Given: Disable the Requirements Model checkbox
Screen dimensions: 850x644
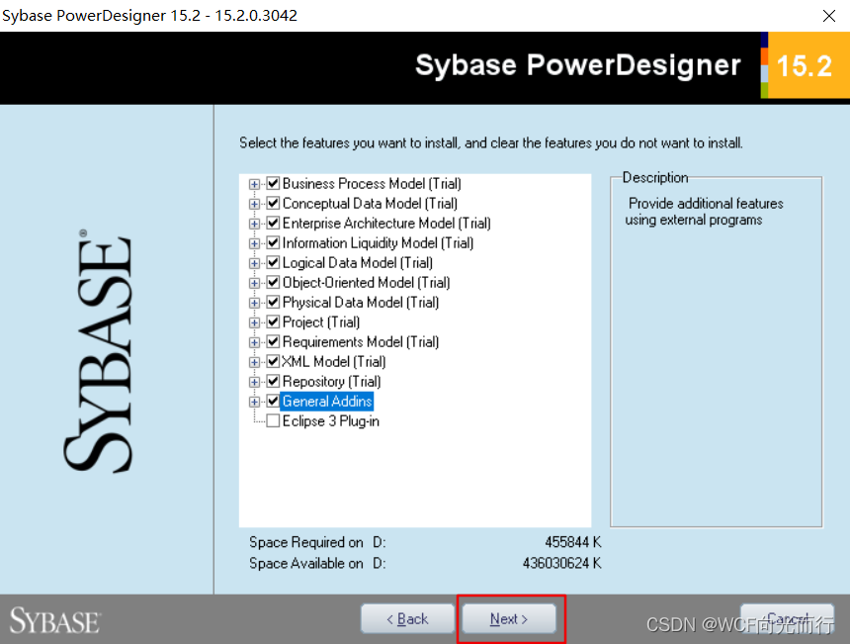Looking at the screenshot, I should 272,341.
